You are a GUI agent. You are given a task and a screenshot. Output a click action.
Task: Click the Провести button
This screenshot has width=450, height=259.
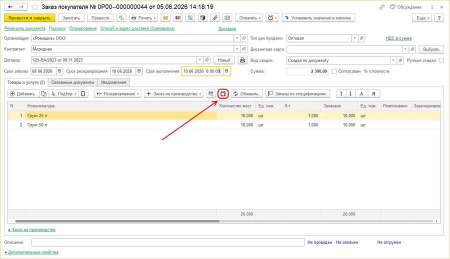(x=100, y=18)
